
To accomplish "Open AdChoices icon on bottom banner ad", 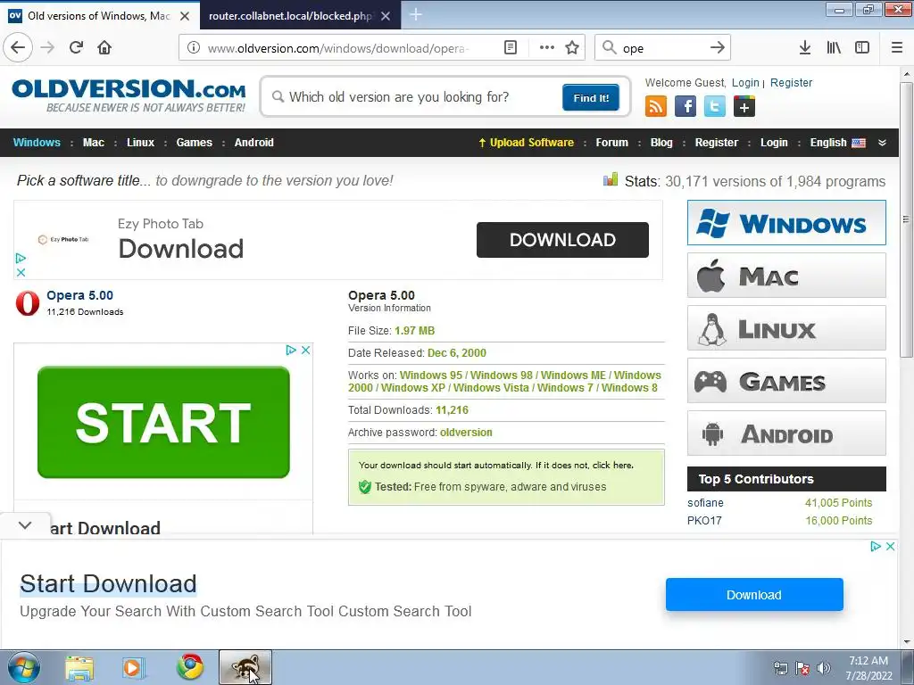I will click(876, 547).
